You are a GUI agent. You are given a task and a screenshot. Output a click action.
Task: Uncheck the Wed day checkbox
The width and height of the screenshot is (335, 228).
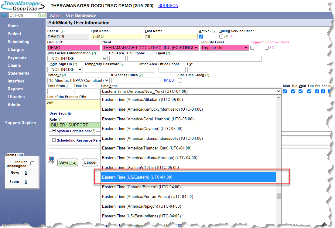pos(301,91)
